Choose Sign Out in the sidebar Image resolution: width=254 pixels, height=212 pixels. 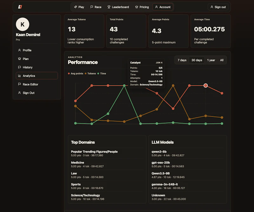37,93
